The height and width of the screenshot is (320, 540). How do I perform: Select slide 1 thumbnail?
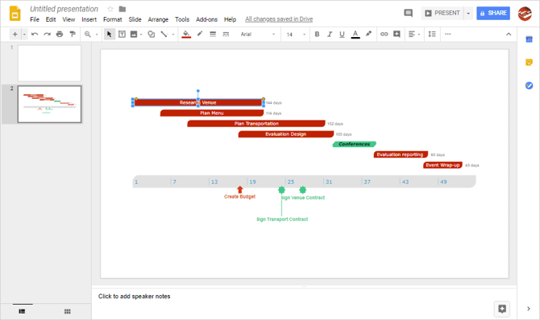49,64
